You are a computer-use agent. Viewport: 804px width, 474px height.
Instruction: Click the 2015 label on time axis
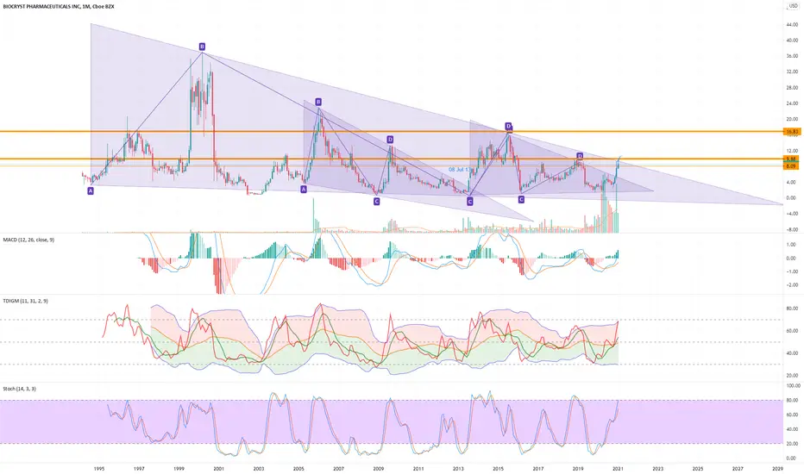coord(498,468)
